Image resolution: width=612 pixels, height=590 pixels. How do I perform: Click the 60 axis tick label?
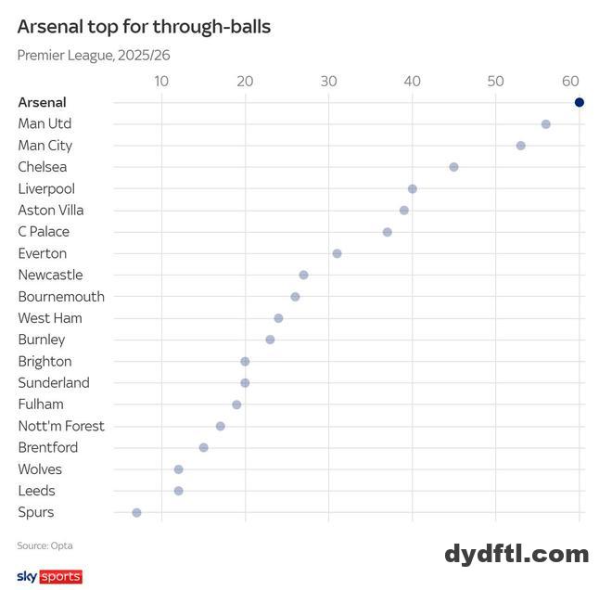pos(571,81)
